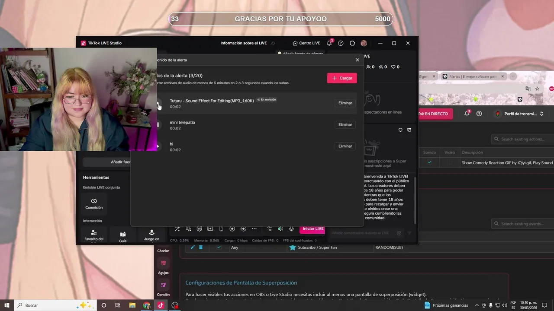Toggle Sonido checkbox for Comedy Reaction action

click(429, 163)
